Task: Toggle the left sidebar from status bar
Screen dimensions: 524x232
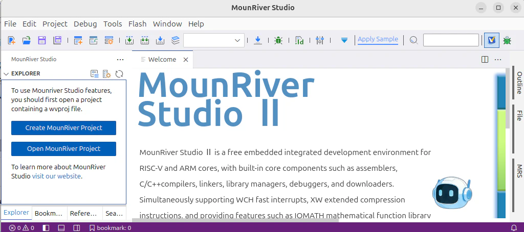Action: coord(46,228)
